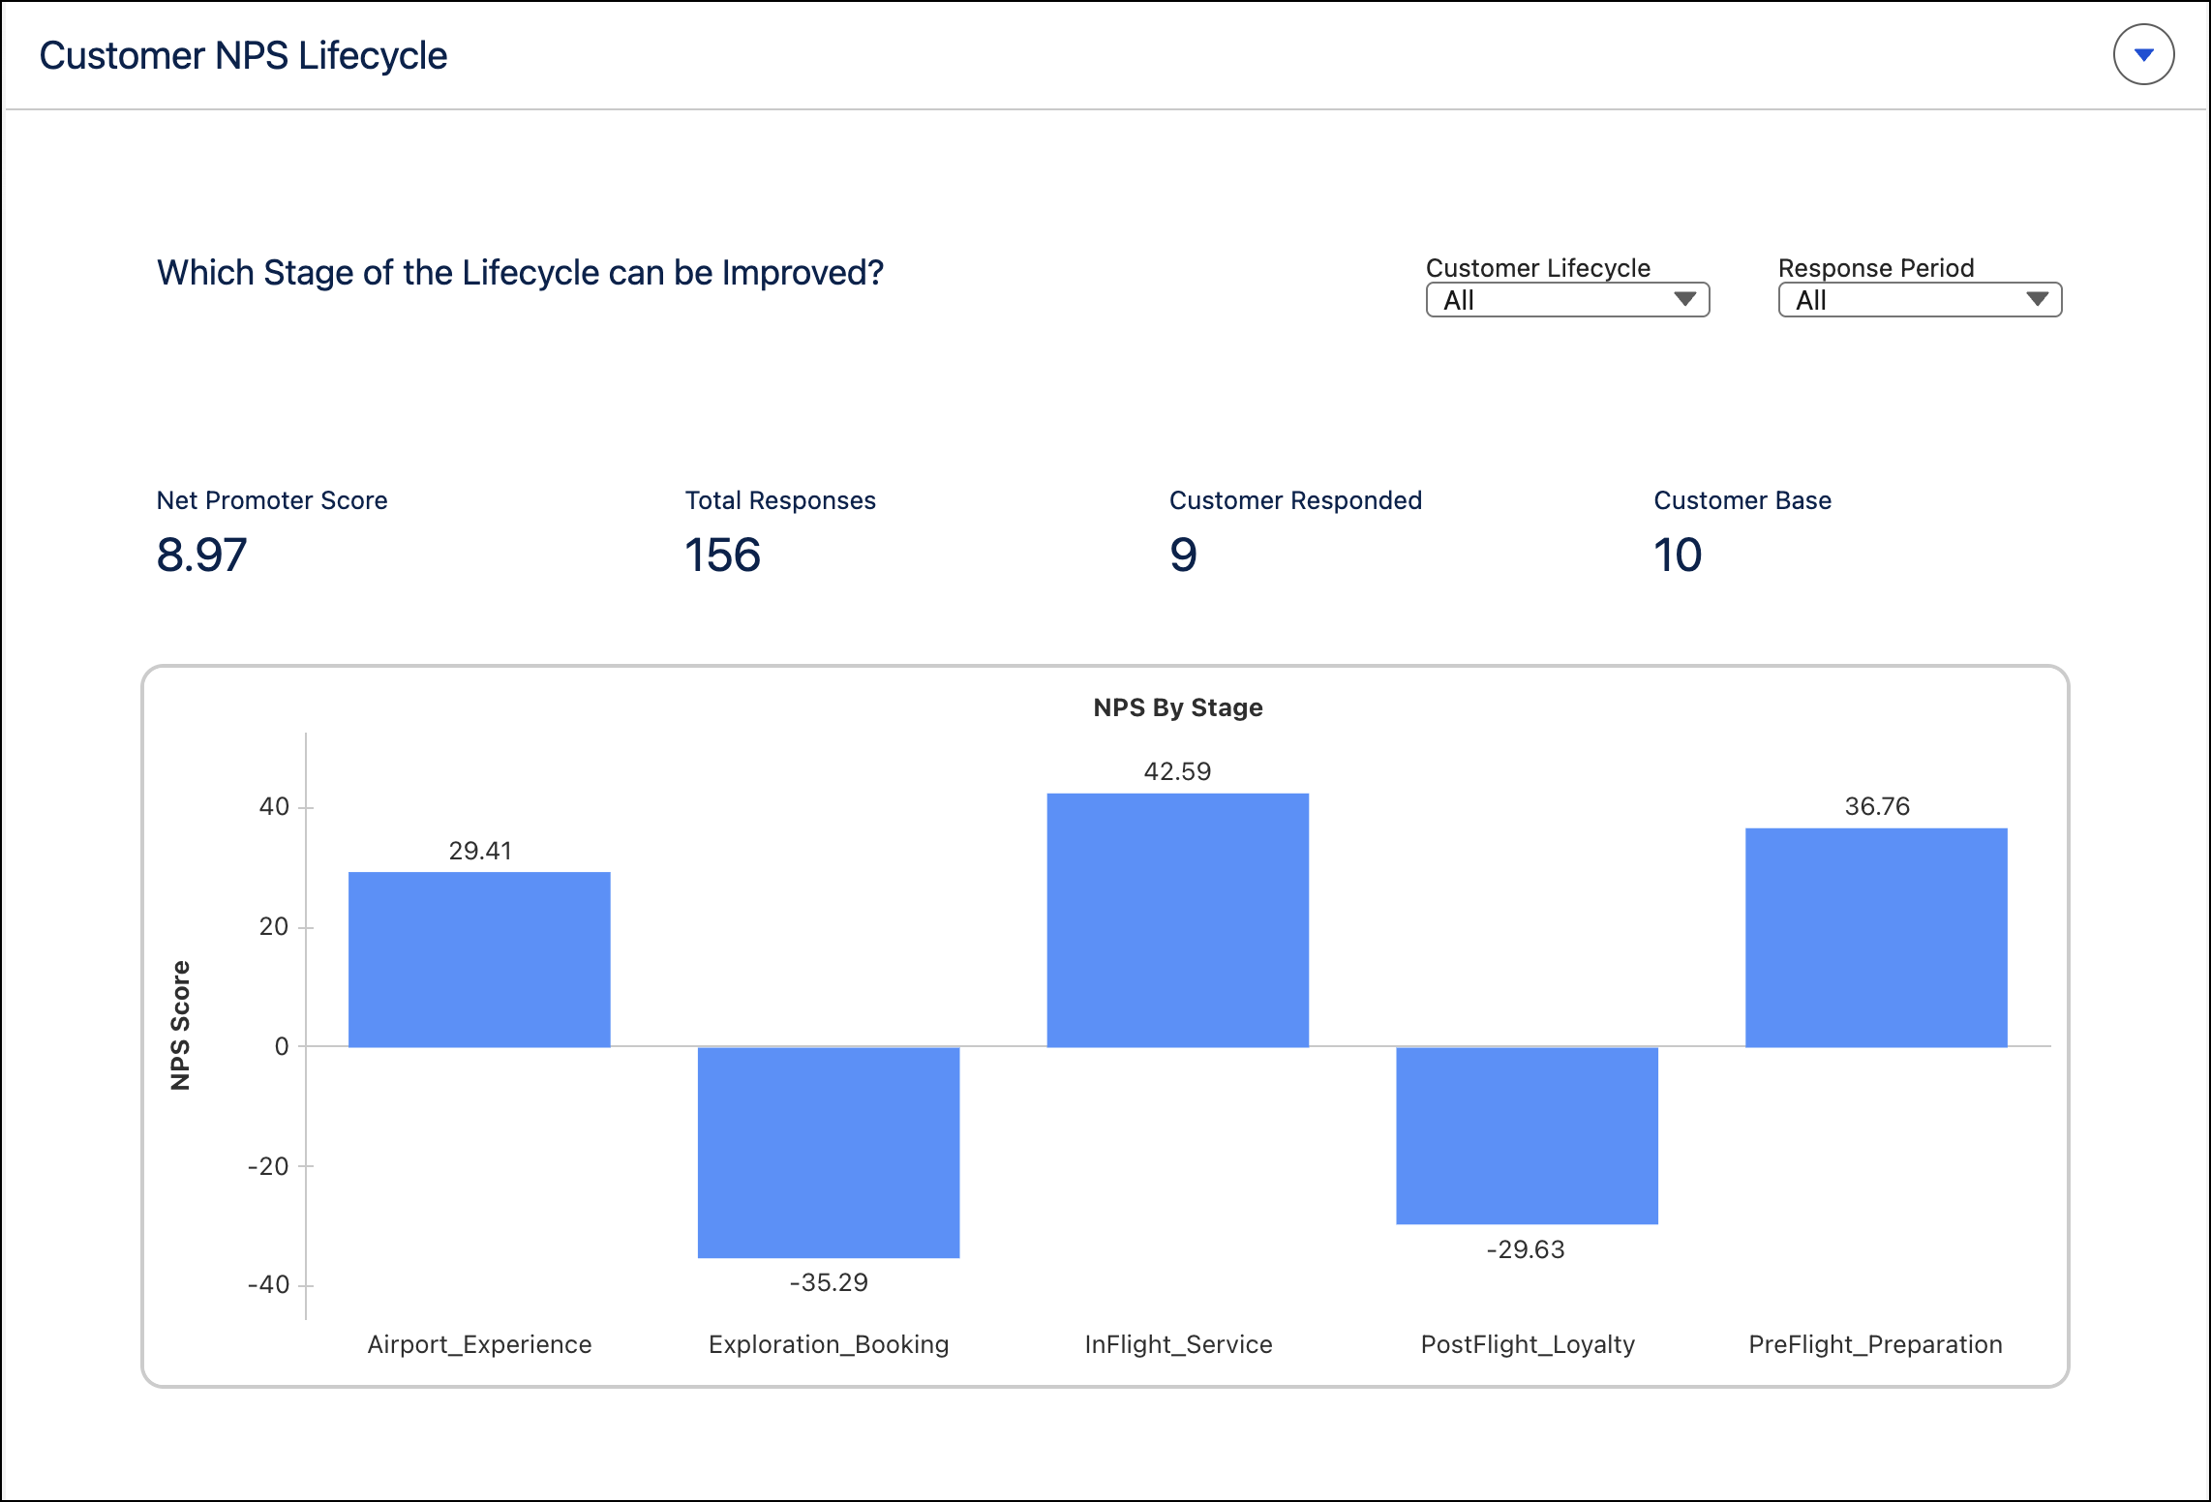
Task: Open the Customer Lifecycle dropdown
Action: pyautogui.click(x=1567, y=300)
